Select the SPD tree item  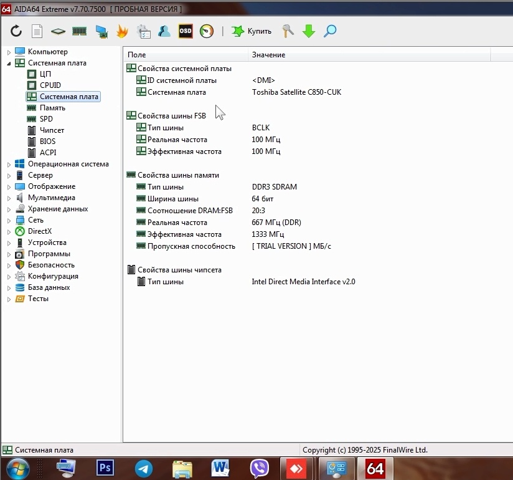[46, 119]
